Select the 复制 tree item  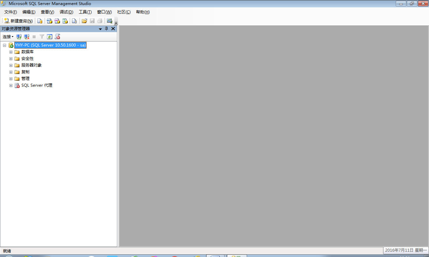[x=25, y=72]
